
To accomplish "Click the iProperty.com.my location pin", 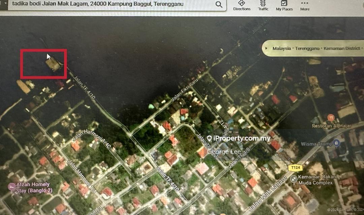I will (x=209, y=138).
